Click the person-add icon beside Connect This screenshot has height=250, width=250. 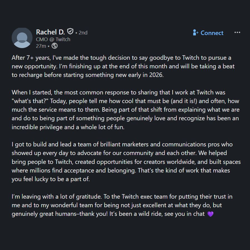tap(195, 33)
